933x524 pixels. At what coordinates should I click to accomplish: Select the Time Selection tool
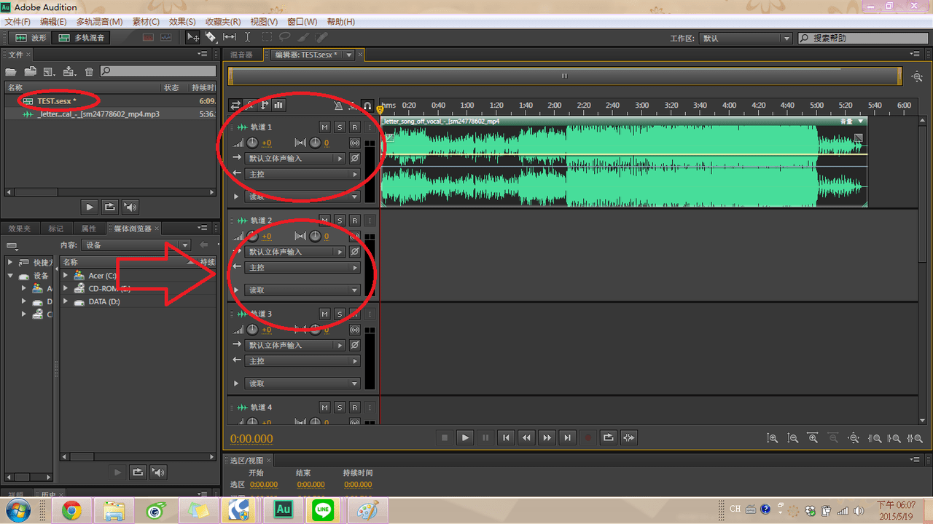(x=247, y=37)
